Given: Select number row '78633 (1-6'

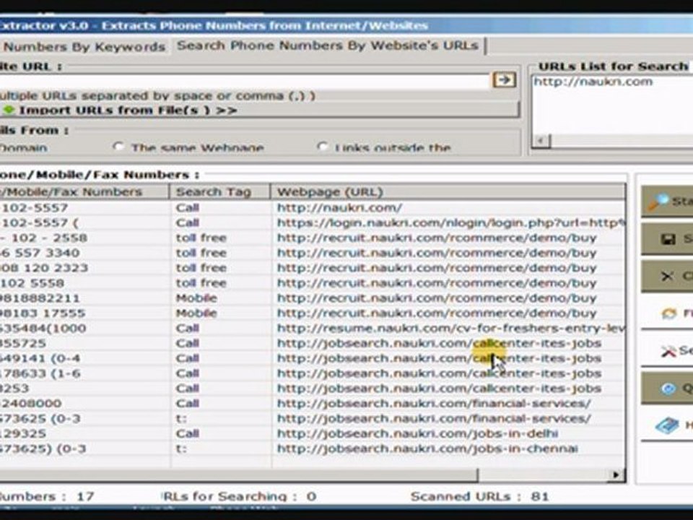Looking at the screenshot, I should [40, 373].
